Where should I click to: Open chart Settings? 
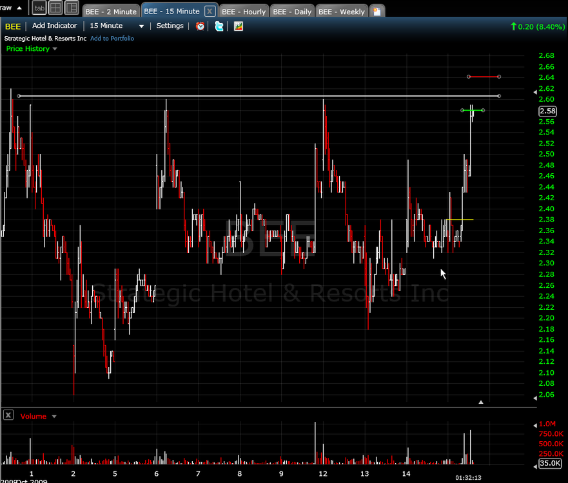point(170,26)
